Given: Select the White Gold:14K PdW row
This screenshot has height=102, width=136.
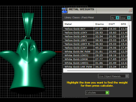Looking at the screenshot, I should point(95,67).
